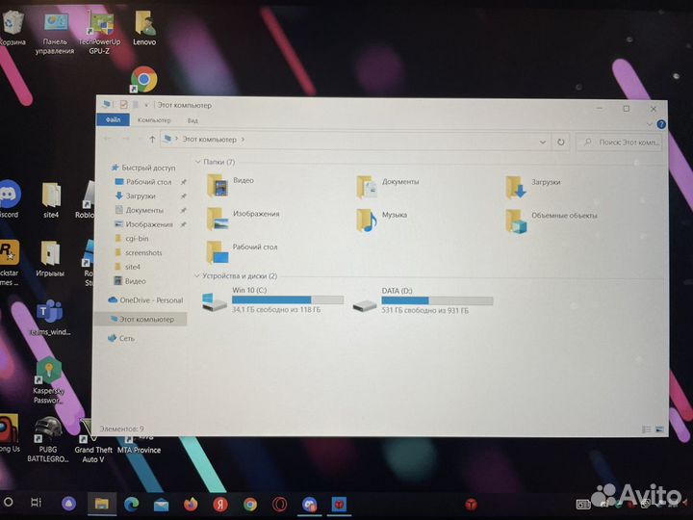Select Сеть in navigation pane
This screenshot has height=520, width=693.
[x=120, y=338]
